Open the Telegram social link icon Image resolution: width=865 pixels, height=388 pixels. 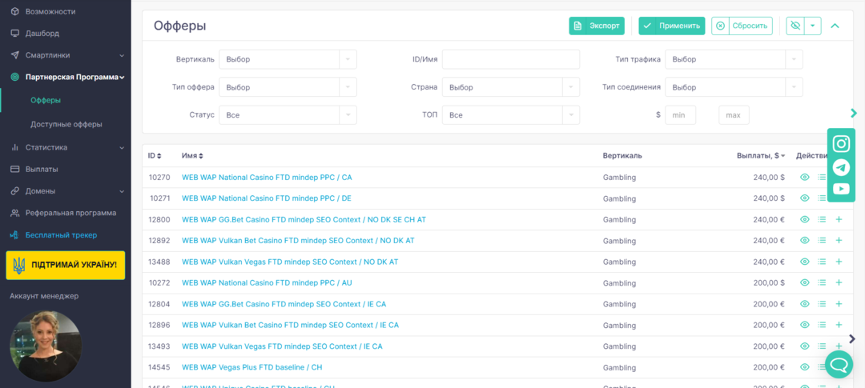coord(840,167)
